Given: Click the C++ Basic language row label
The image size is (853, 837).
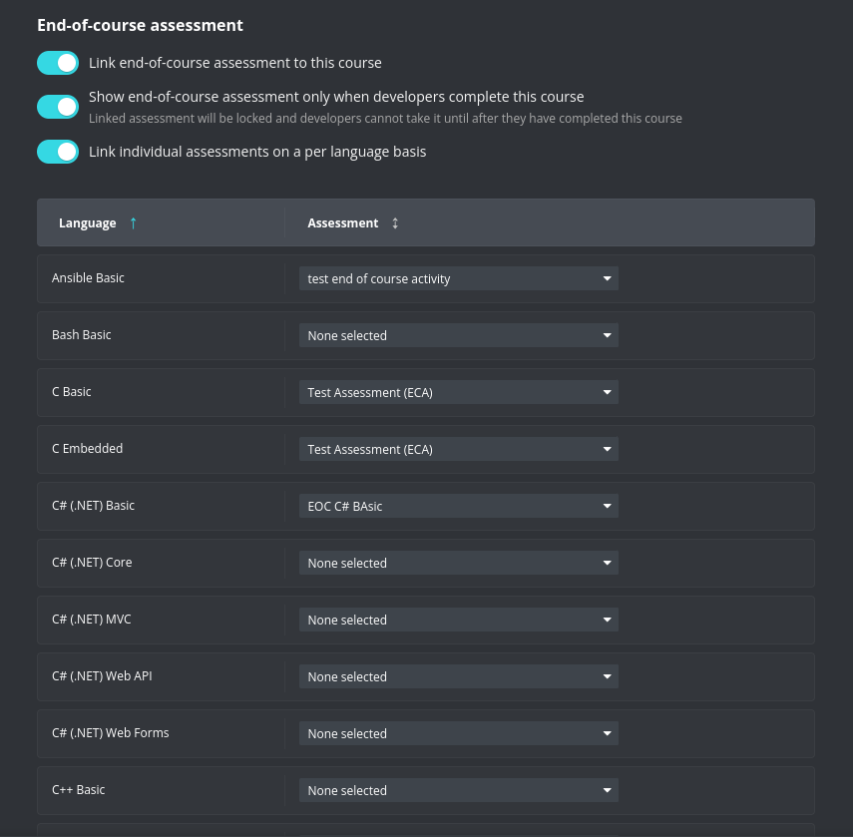Looking at the screenshot, I should [x=79, y=790].
